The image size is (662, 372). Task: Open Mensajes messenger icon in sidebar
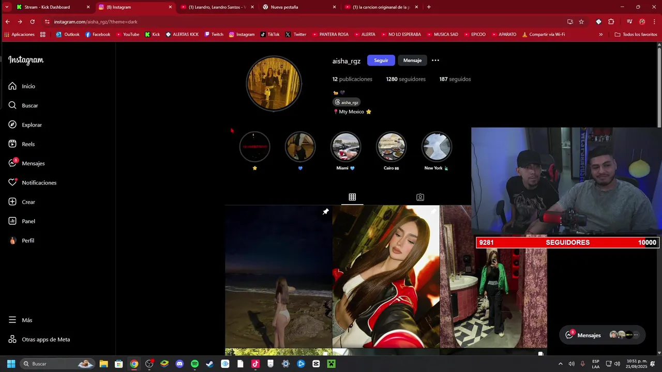pyautogui.click(x=12, y=163)
